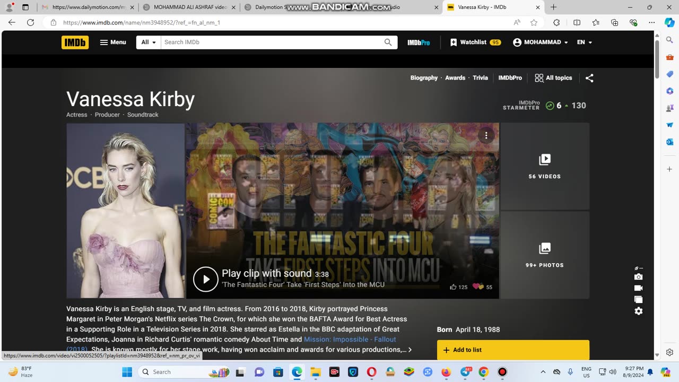Open the Watchlist with 95 items

pyautogui.click(x=475, y=42)
